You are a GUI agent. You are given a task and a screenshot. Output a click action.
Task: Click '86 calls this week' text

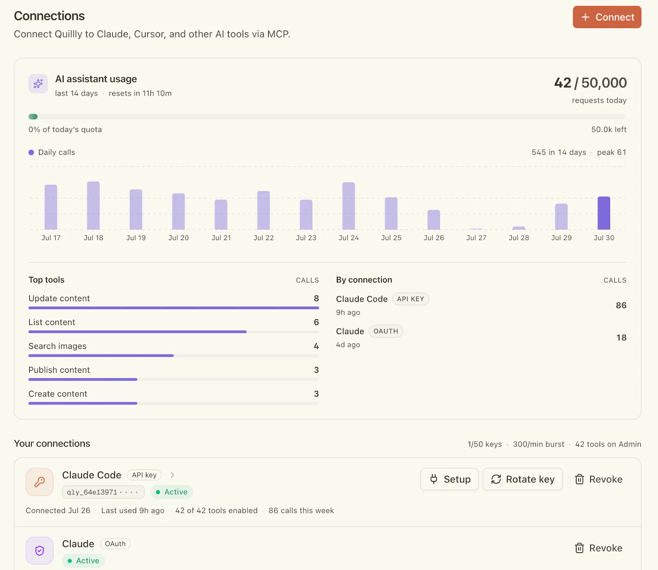[x=301, y=510]
